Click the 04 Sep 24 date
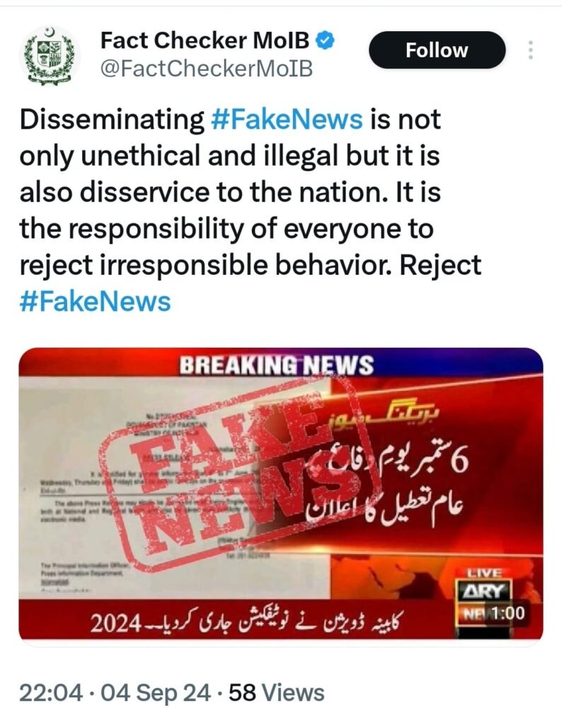 [155, 693]
